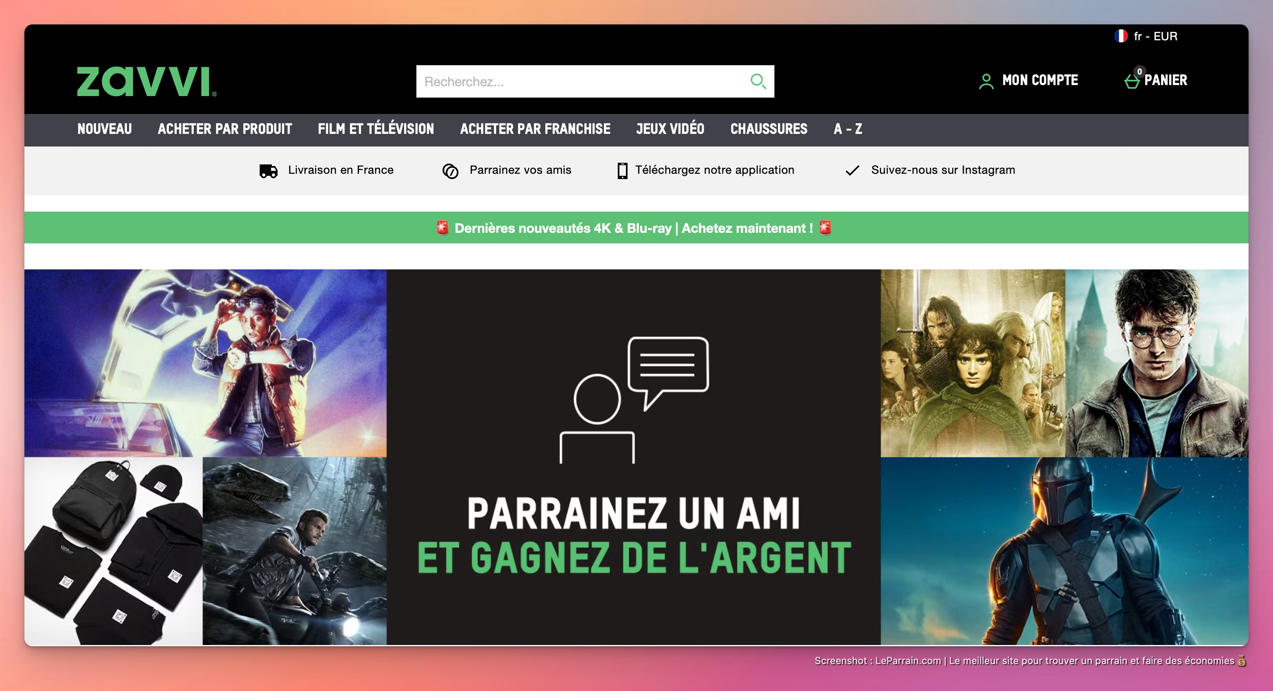
Task: Open the black apparel and backpack image
Action: (x=113, y=551)
